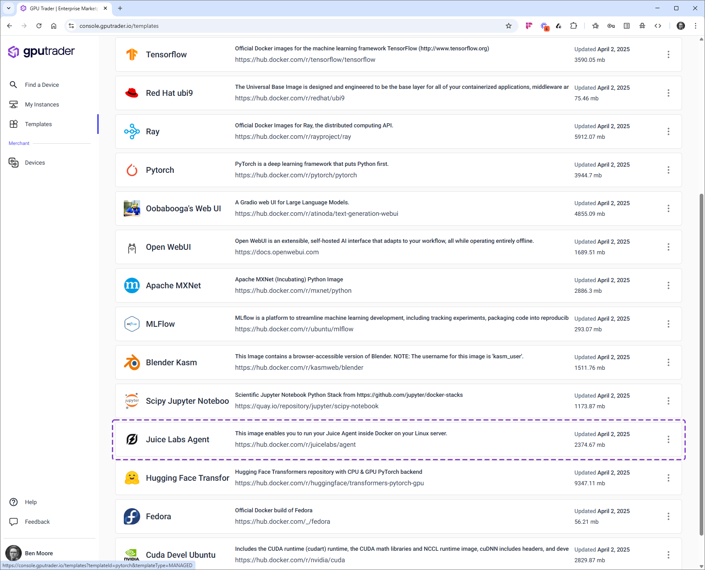Click the Ben Moore profile avatar

[x=14, y=553]
